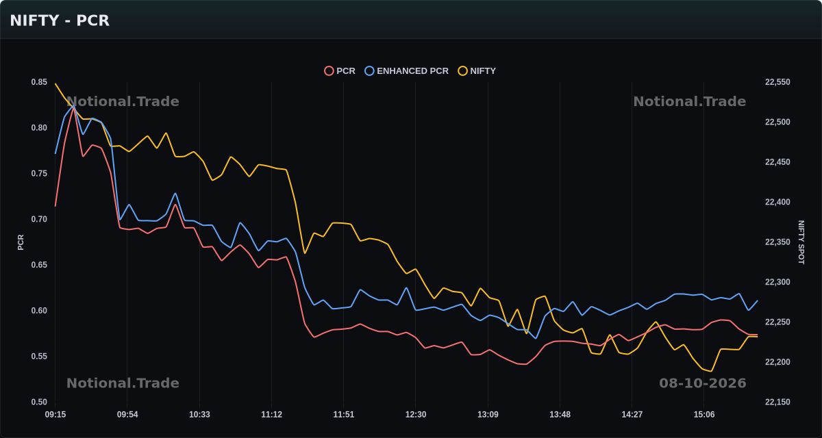Click the 0.55 PCR axis tick
The width and height of the screenshot is (822, 438).
39,357
